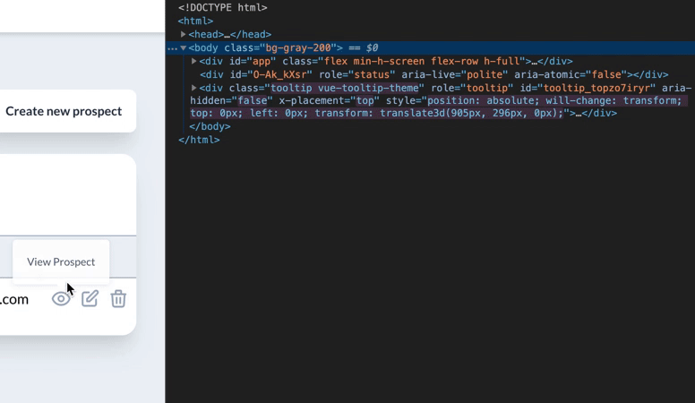Select the opening html tag line
695x403 pixels.
coord(195,21)
